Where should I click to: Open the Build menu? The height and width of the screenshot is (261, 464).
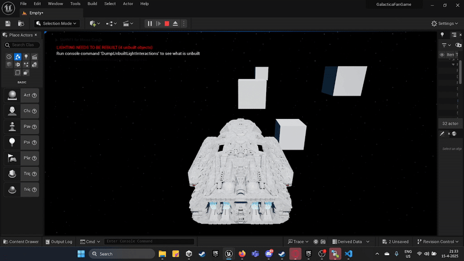tap(92, 3)
